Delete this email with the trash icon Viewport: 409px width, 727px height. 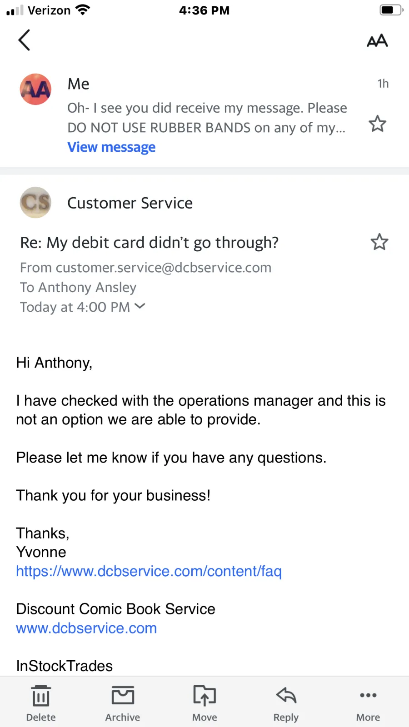tap(41, 703)
